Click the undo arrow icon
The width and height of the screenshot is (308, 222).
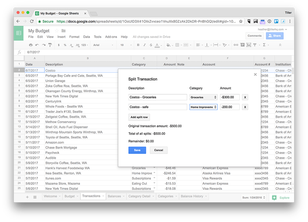tap(37, 45)
